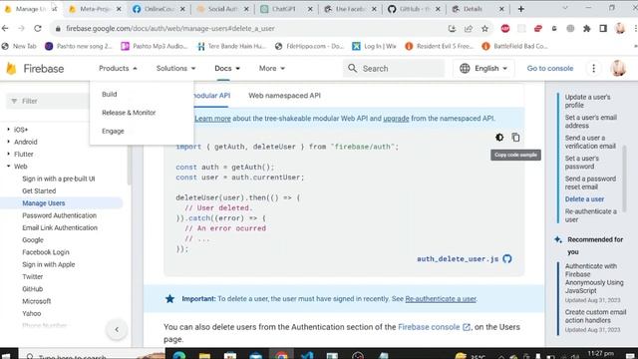Expand the Products dropdown
Screen dimensions: 638x359
pos(118,69)
